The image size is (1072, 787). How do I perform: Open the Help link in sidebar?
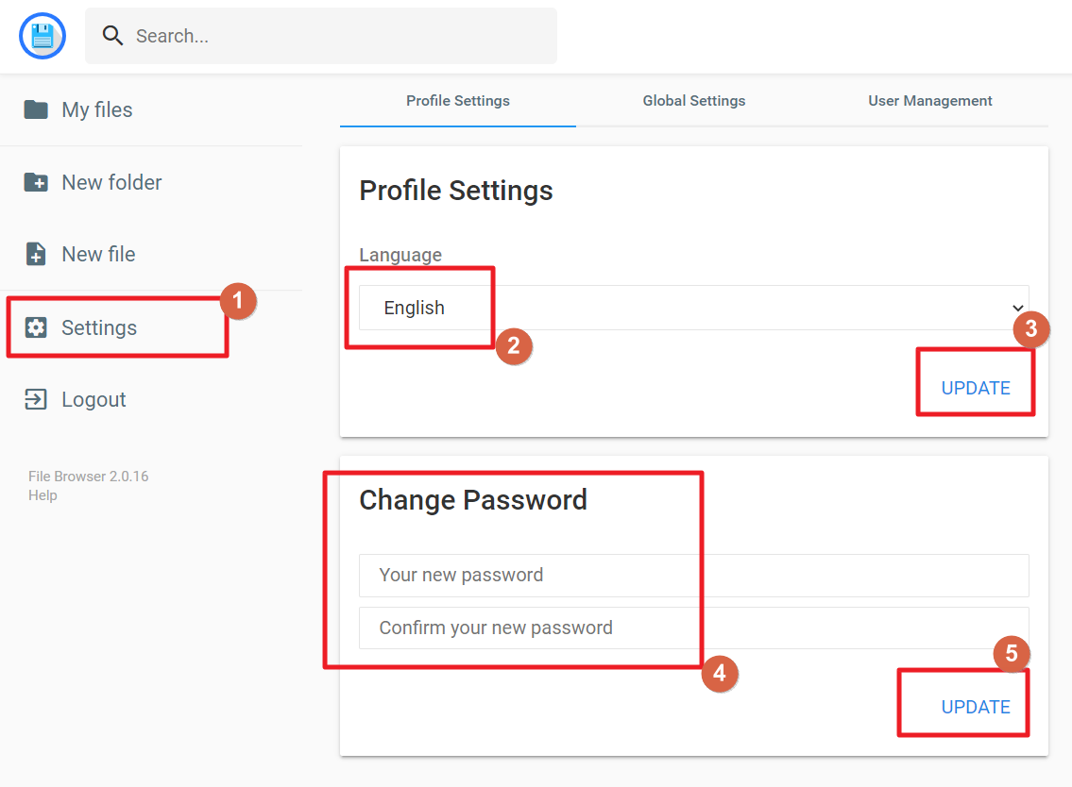(x=43, y=495)
